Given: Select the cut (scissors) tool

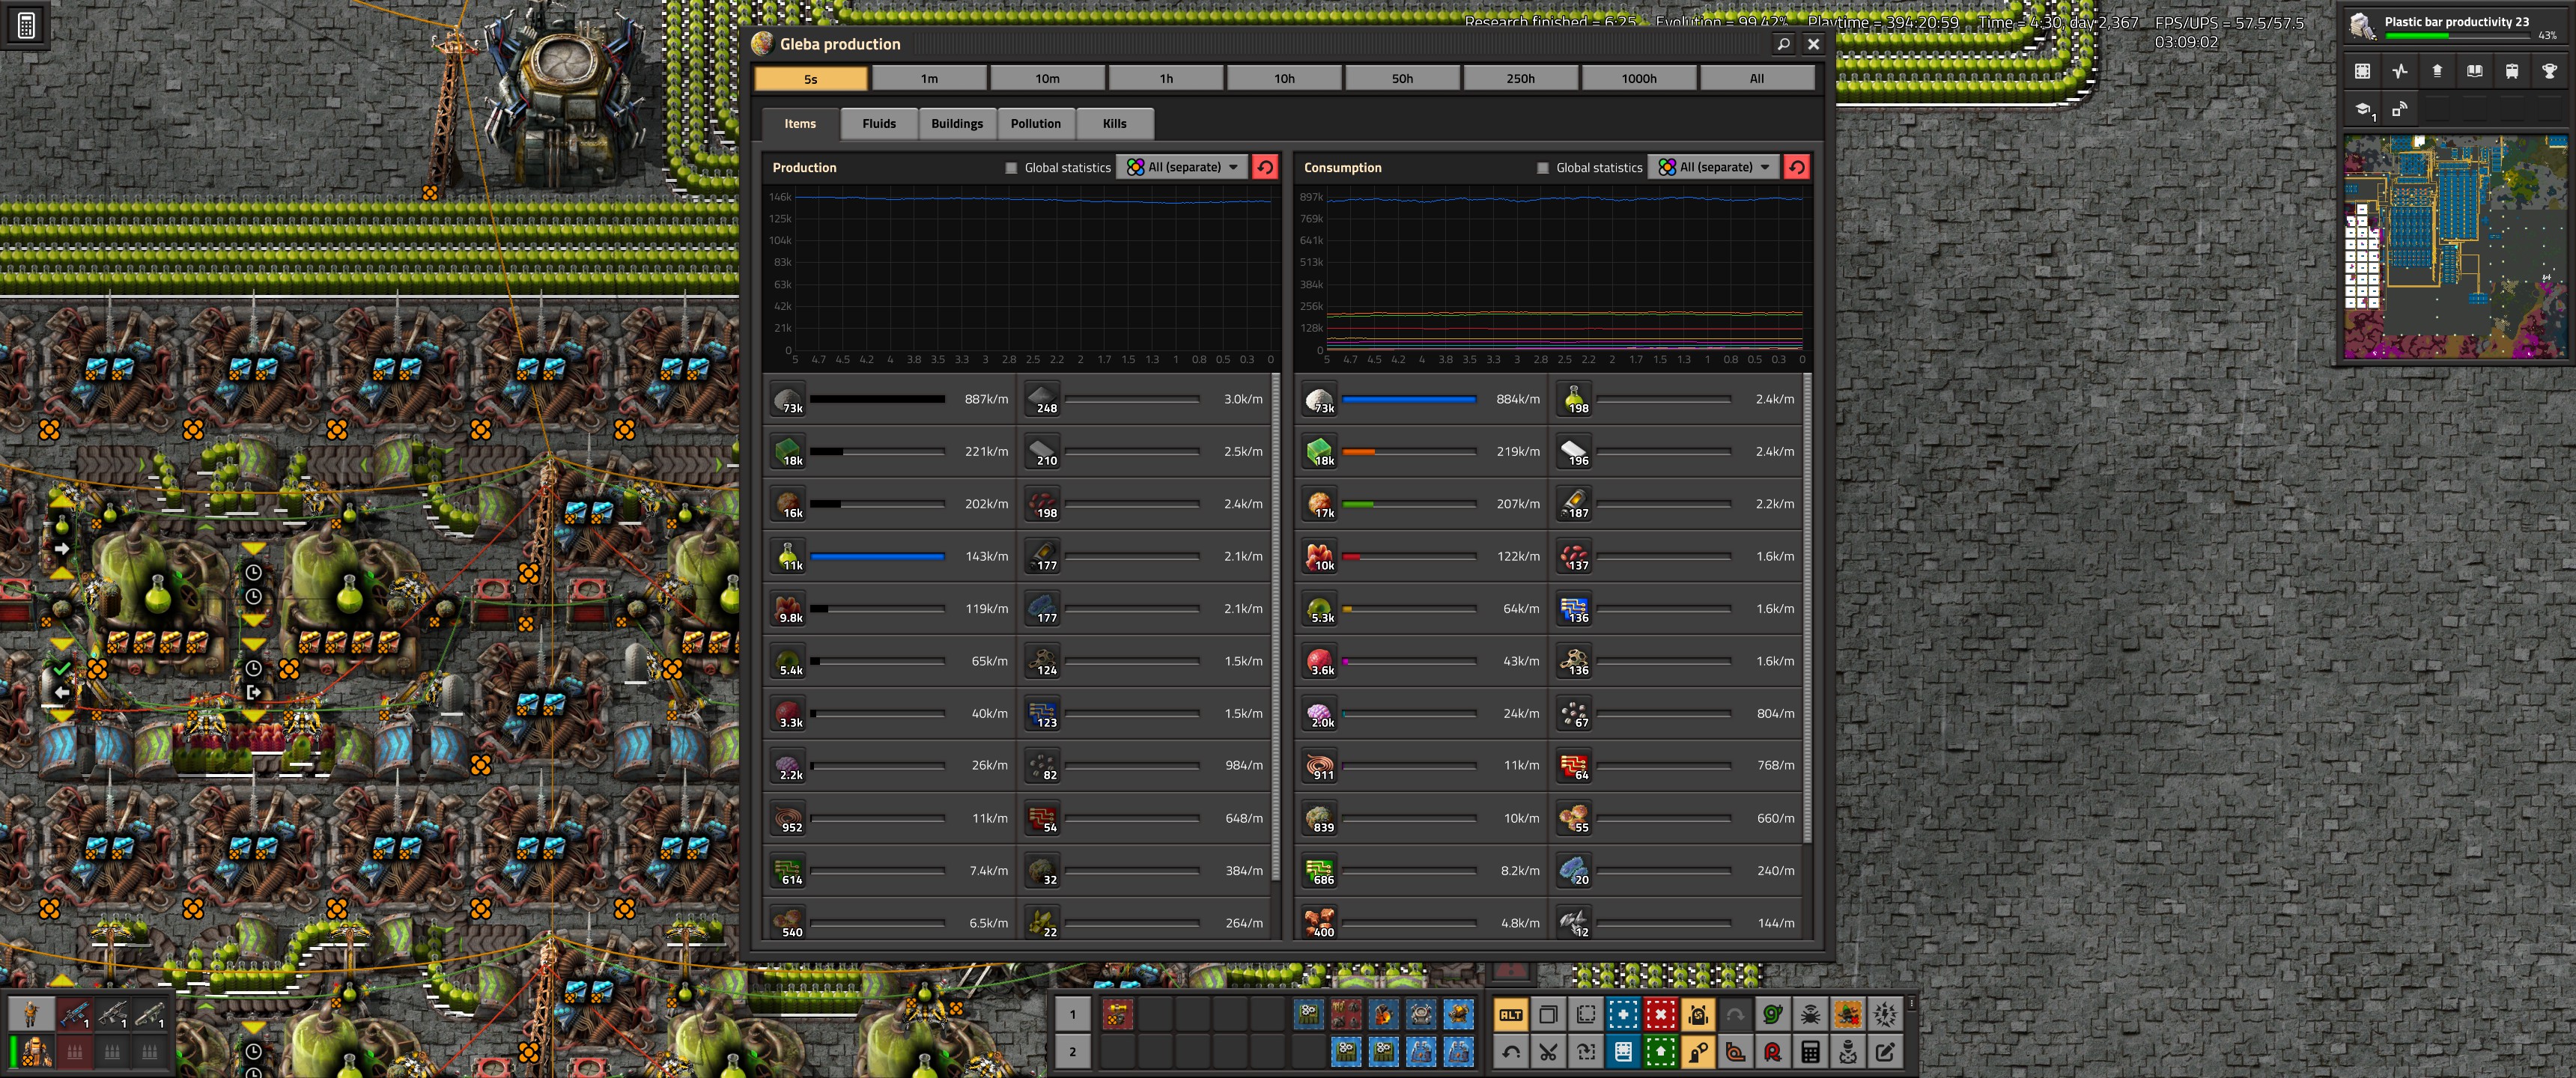Looking at the screenshot, I should (x=1548, y=1052).
